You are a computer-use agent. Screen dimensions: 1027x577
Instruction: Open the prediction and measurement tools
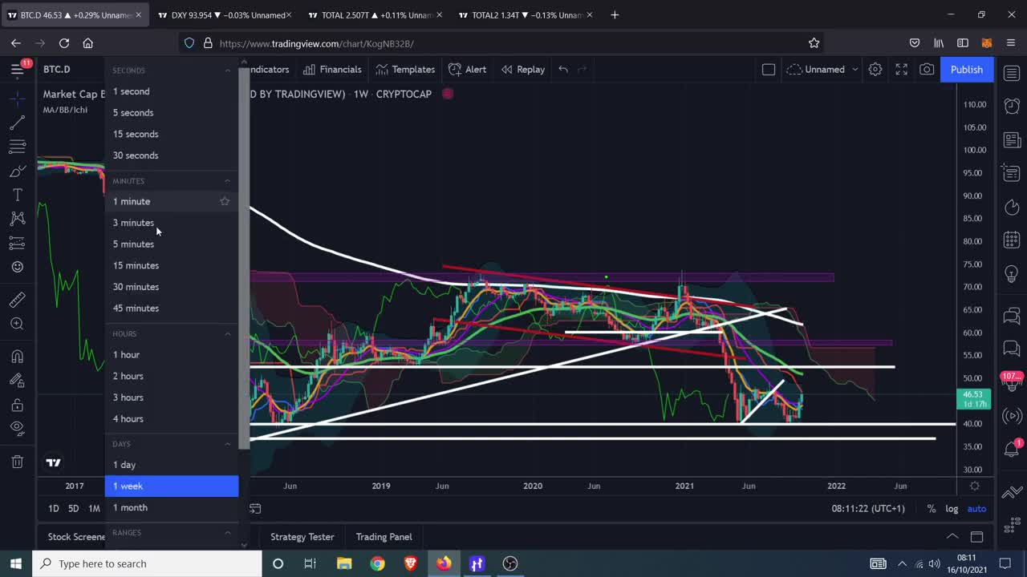tap(18, 243)
